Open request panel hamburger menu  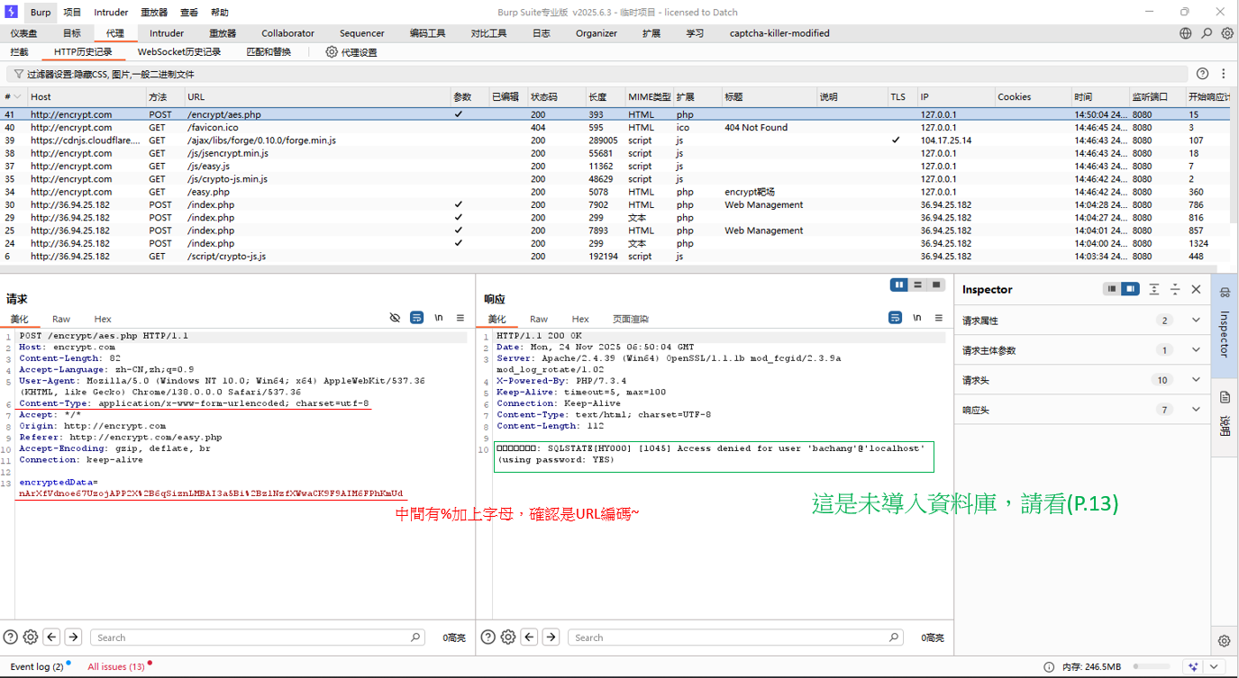pyautogui.click(x=460, y=318)
